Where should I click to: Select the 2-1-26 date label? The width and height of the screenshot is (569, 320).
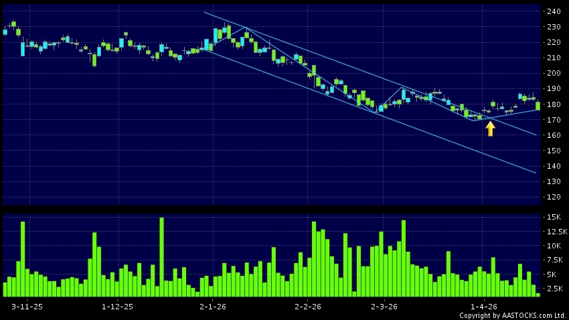tap(214, 306)
